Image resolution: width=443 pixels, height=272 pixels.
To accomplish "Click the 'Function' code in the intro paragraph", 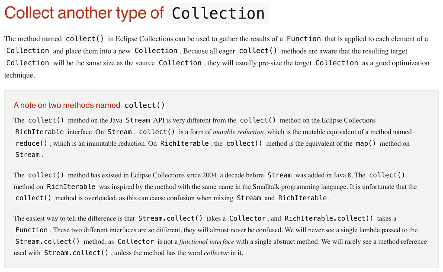I will tap(304, 39).
